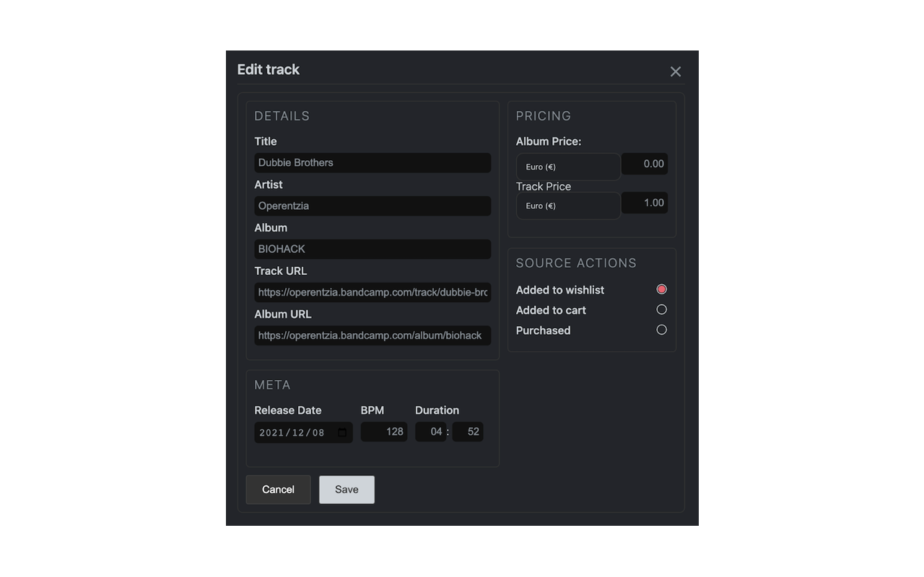Select the 'Purchased' radio button
Image resolution: width=924 pixels, height=577 pixels.
click(x=662, y=330)
